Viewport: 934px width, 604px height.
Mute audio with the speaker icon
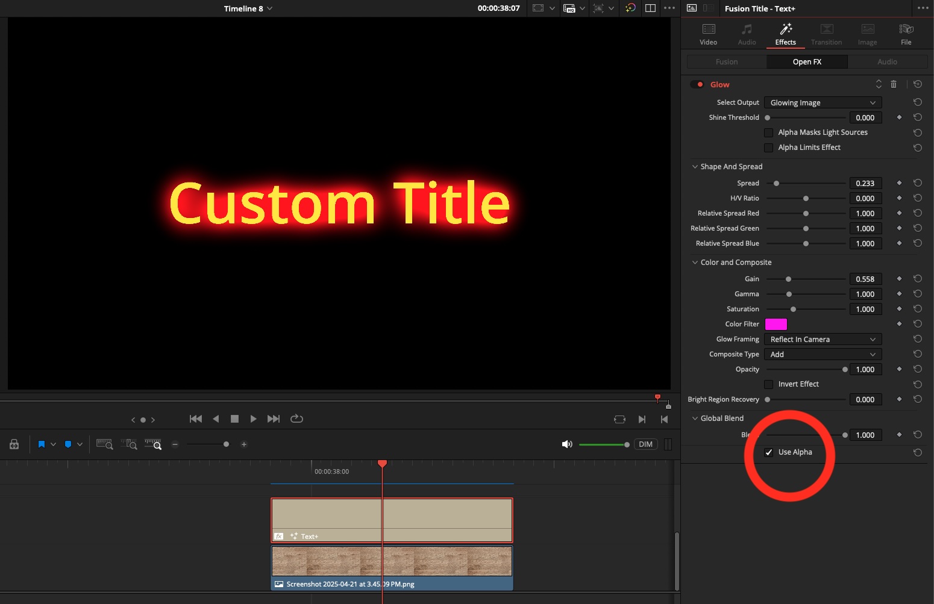567,444
